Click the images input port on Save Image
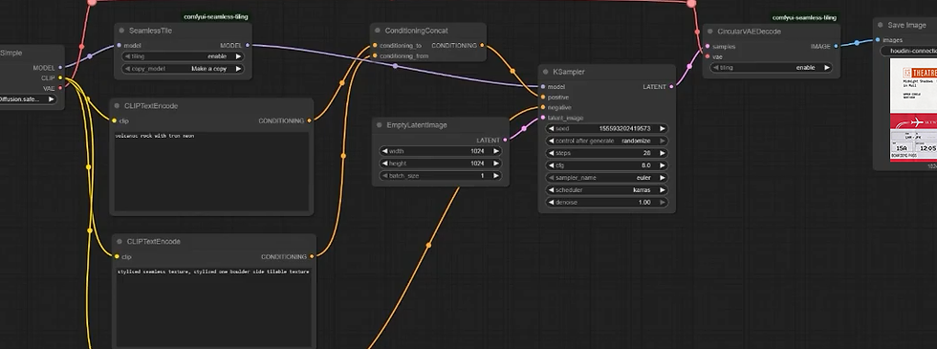Image resolution: width=937 pixels, height=349 pixels. (x=878, y=40)
